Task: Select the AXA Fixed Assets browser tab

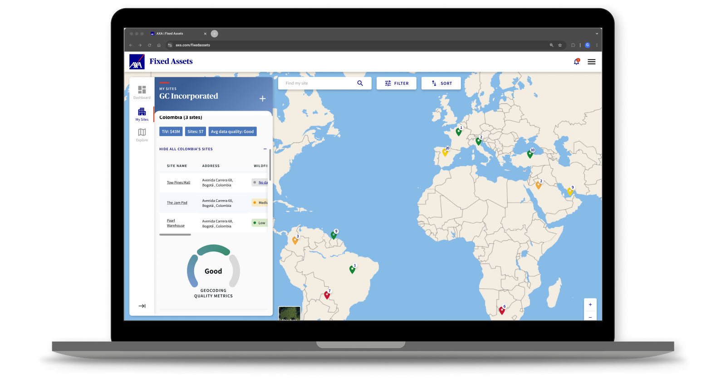Action: pos(175,34)
